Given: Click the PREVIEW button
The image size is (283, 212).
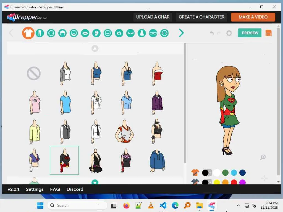Looking at the screenshot, I should (x=250, y=33).
